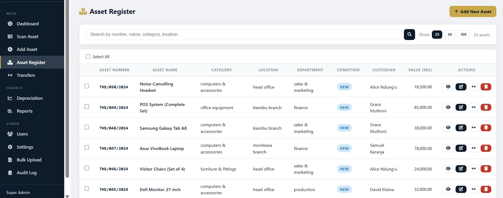Open Settings in the sidebar

pos(32,147)
